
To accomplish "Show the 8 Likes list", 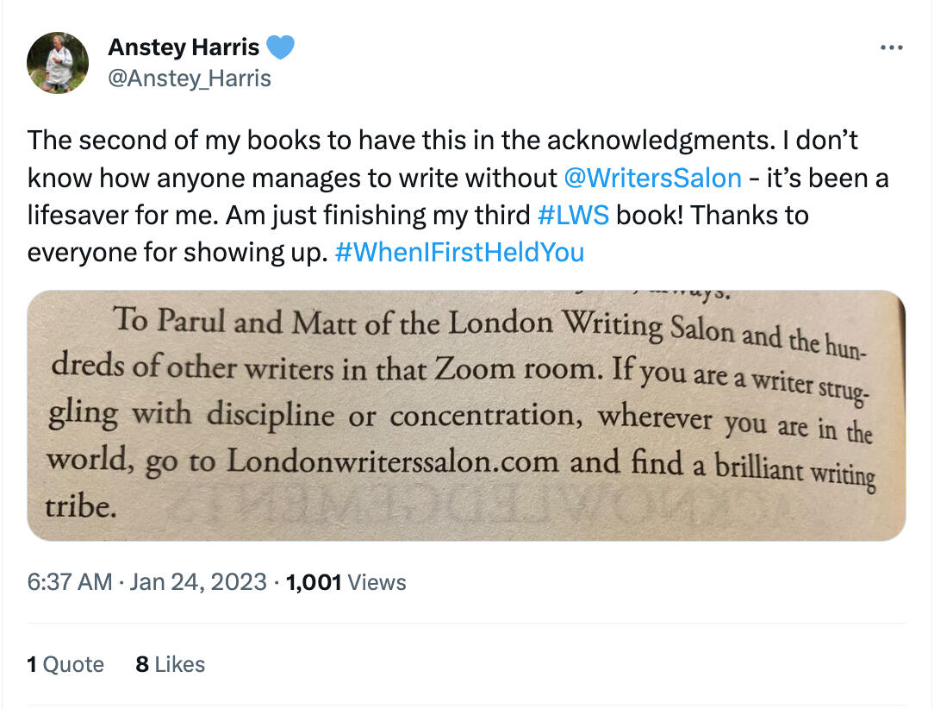I will tap(170, 664).
